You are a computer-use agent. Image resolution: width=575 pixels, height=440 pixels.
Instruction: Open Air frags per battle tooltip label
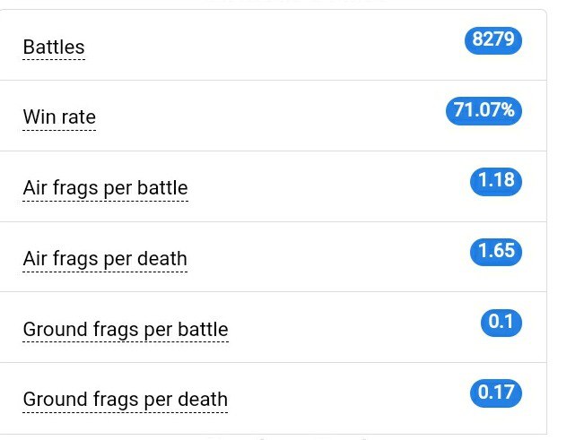click(x=105, y=188)
